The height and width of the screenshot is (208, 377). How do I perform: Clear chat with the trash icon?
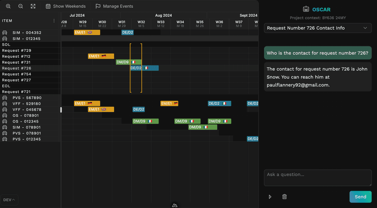(x=285, y=197)
